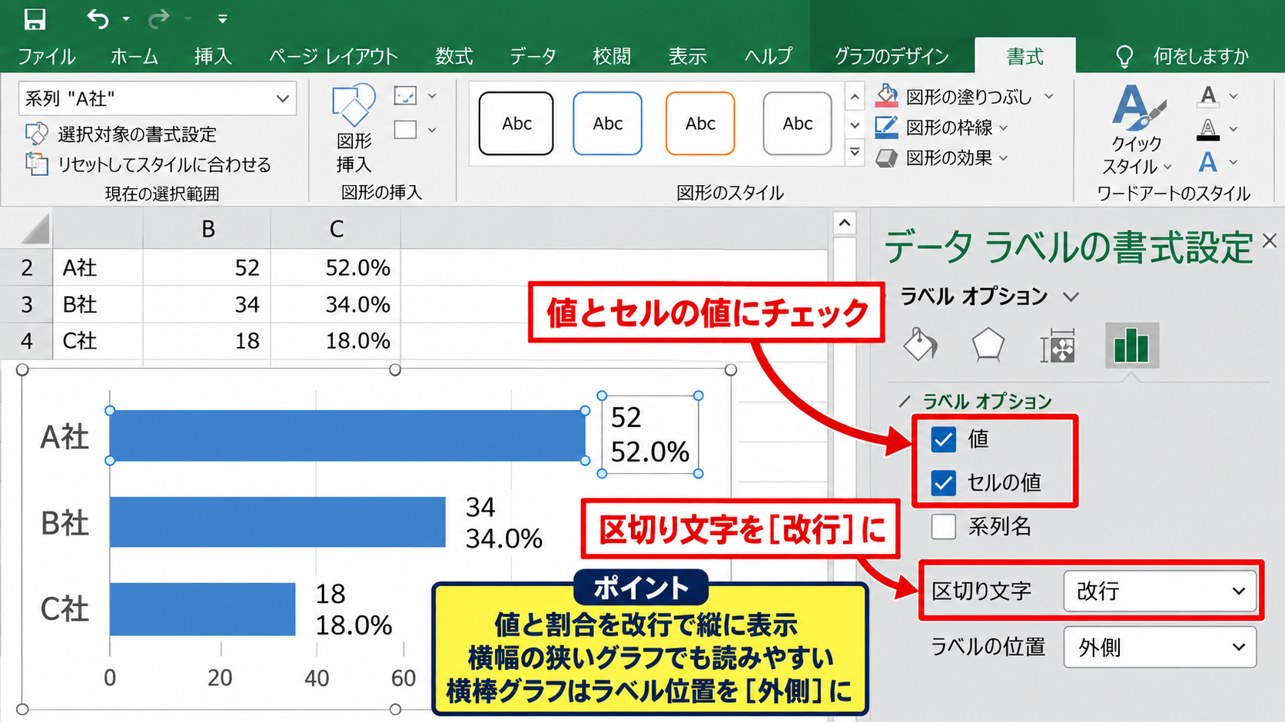Viewport: 1285px width, 722px height.
Task: Open the Size & Properties tab icon
Action: [1058, 346]
